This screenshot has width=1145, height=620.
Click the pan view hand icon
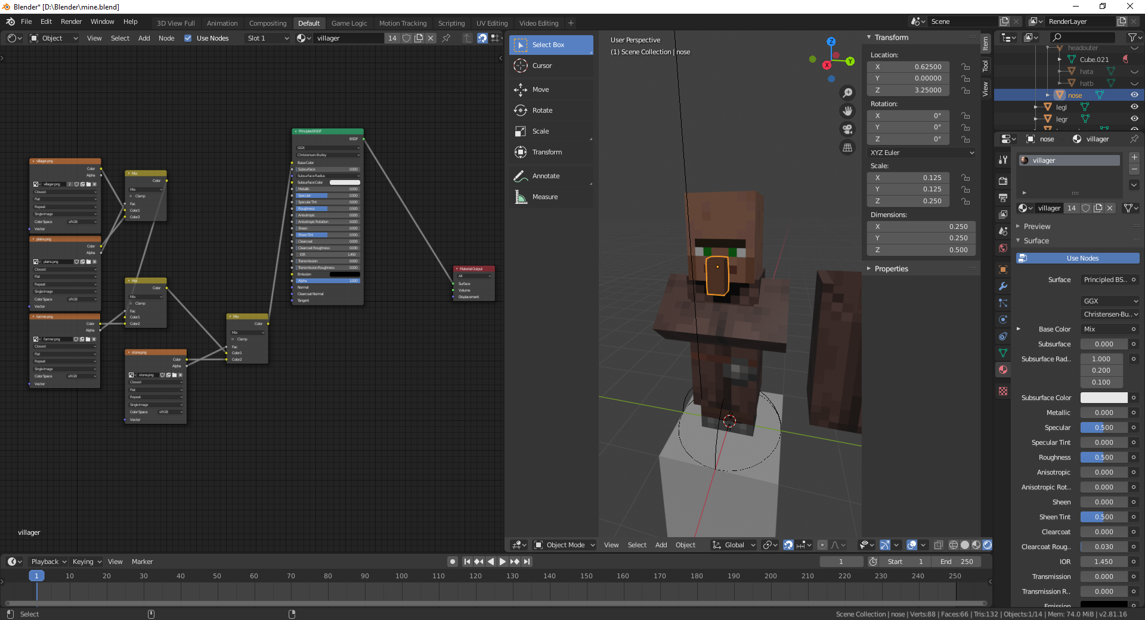pyautogui.click(x=847, y=111)
